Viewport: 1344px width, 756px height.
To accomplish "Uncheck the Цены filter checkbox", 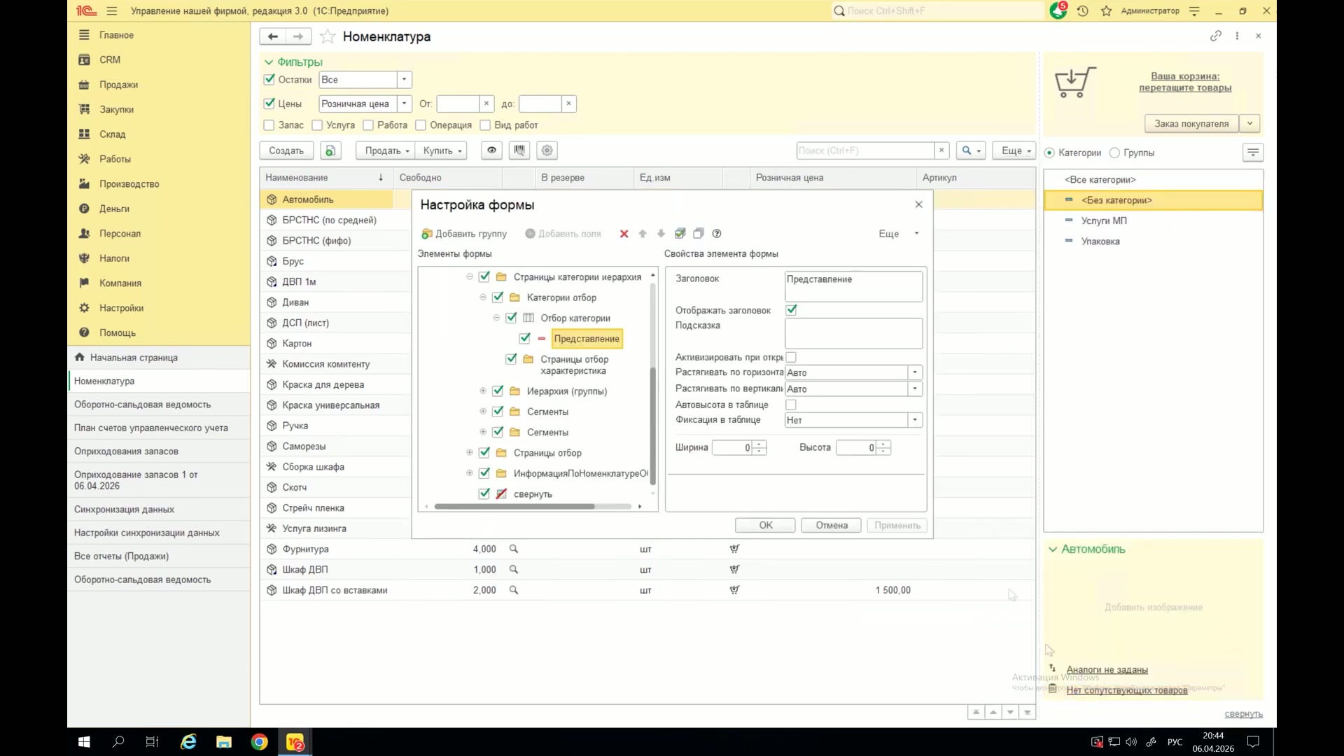I will point(269,104).
